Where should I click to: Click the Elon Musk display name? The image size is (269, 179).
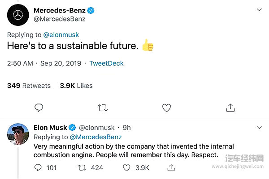[x=50, y=128]
